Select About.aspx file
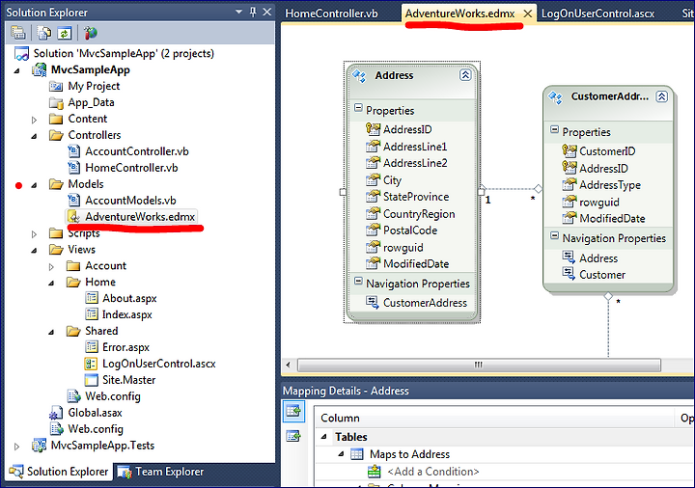 point(129,298)
